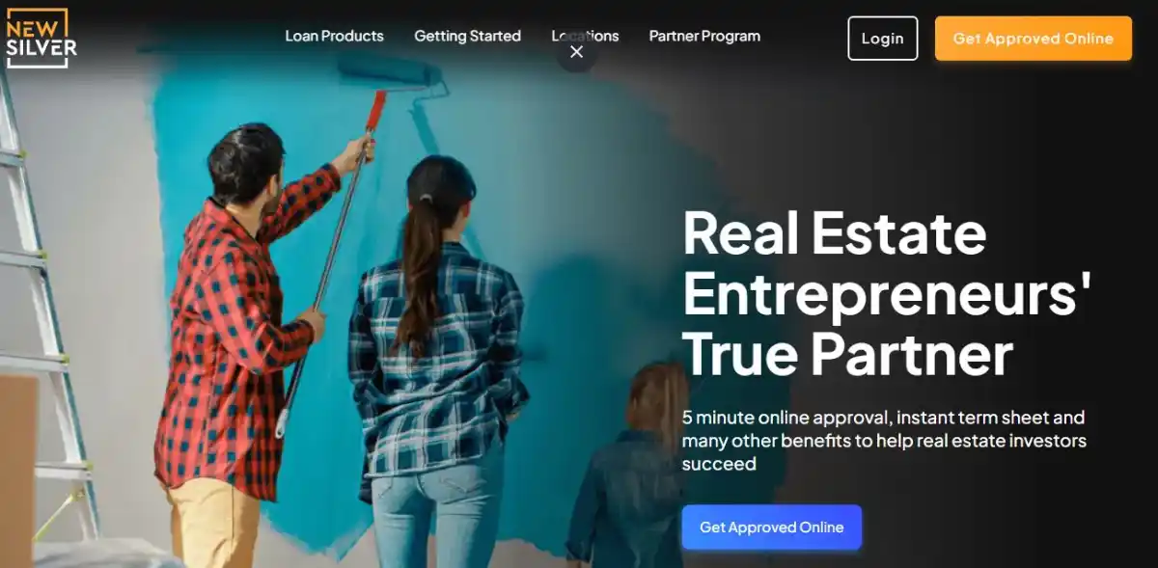Viewport: 1158px width, 568px height.
Task: Open the Getting Started menu
Action: click(467, 36)
